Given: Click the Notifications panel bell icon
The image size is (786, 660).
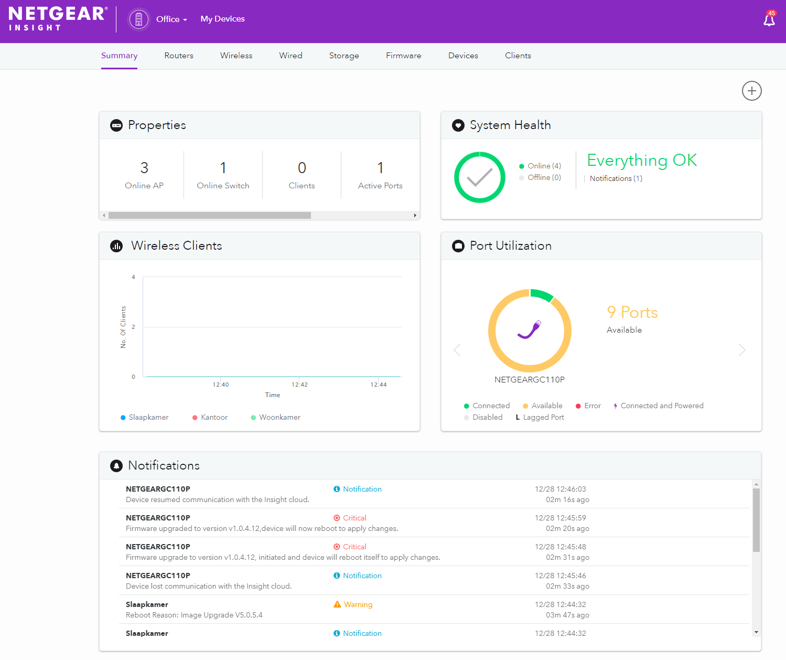Looking at the screenshot, I should 116,466.
